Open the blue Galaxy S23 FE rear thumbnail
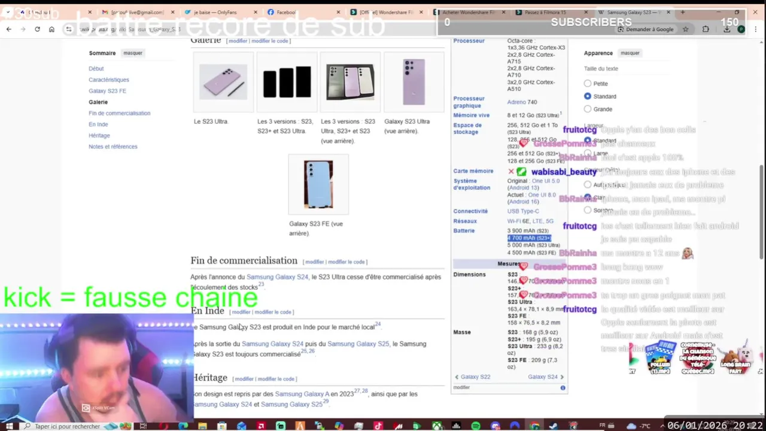This screenshot has height=431, width=766. tap(318, 184)
